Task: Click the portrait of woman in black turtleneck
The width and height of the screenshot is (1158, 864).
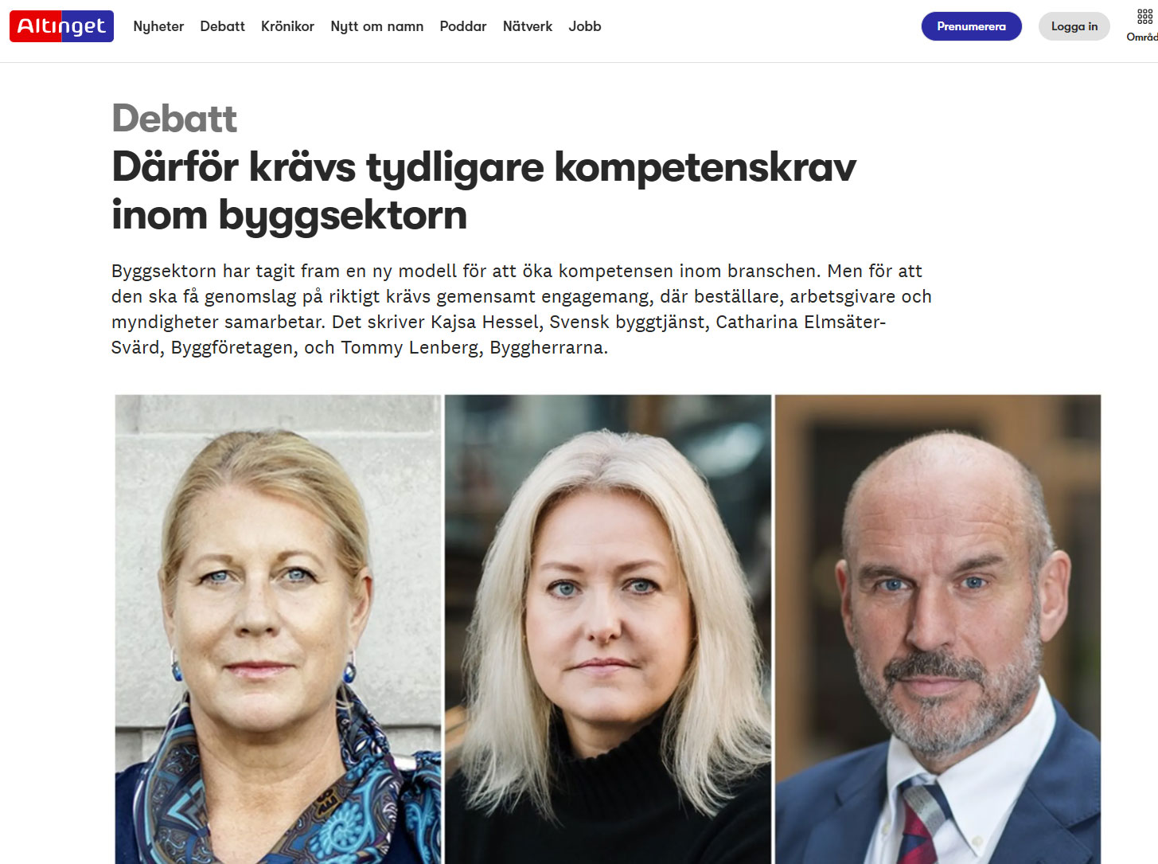Action: click(608, 629)
